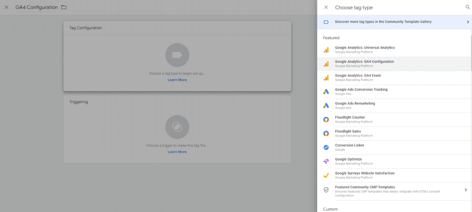Close the Choose tag type panel

coord(326,7)
